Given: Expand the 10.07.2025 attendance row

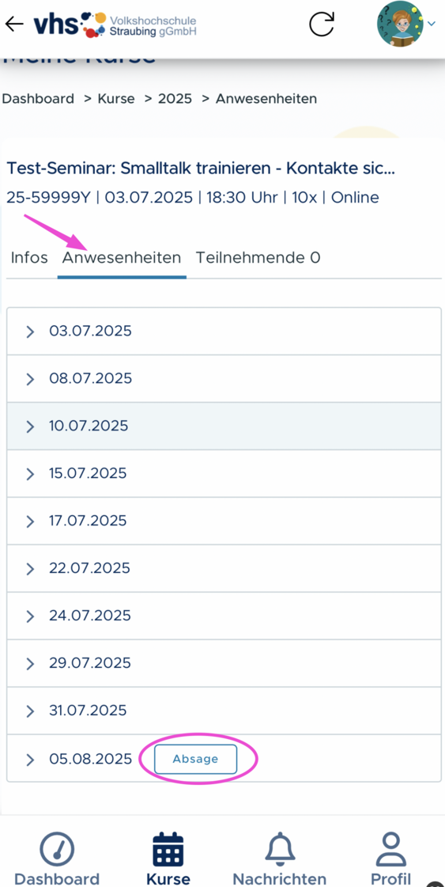Looking at the screenshot, I should tap(224, 426).
